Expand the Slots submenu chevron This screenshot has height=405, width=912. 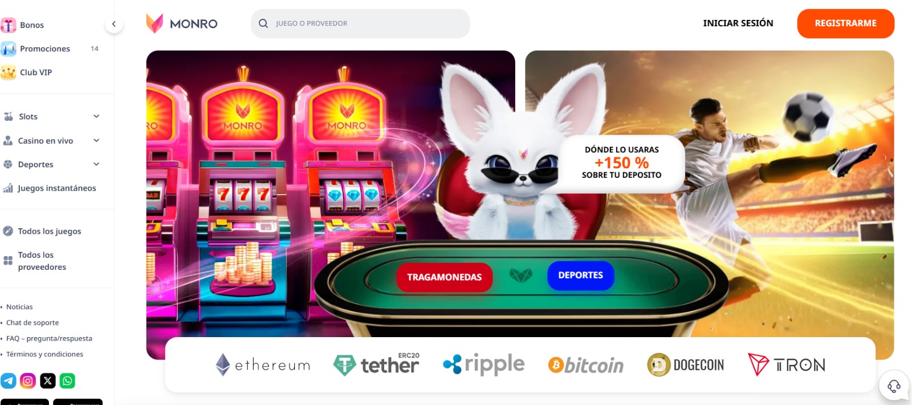tap(96, 116)
